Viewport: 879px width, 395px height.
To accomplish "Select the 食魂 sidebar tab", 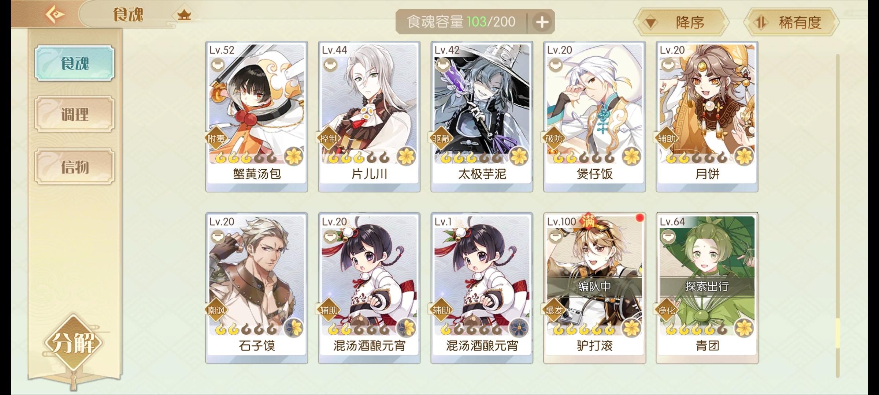I will [75, 63].
